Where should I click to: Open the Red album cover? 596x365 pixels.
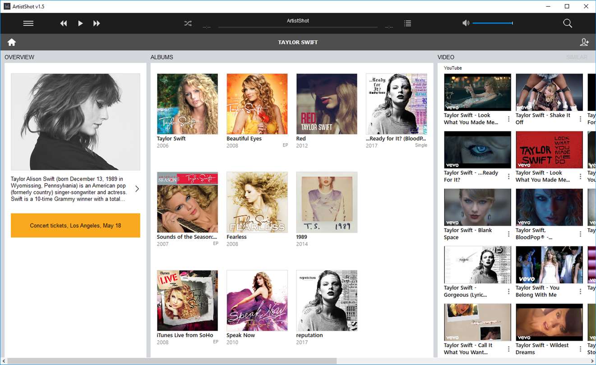coord(327,104)
